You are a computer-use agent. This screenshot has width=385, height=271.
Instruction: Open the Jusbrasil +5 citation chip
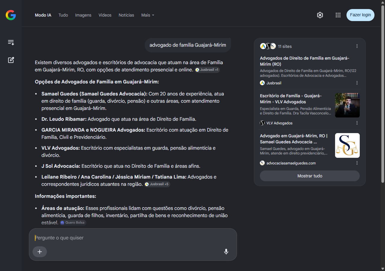click(157, 184)
